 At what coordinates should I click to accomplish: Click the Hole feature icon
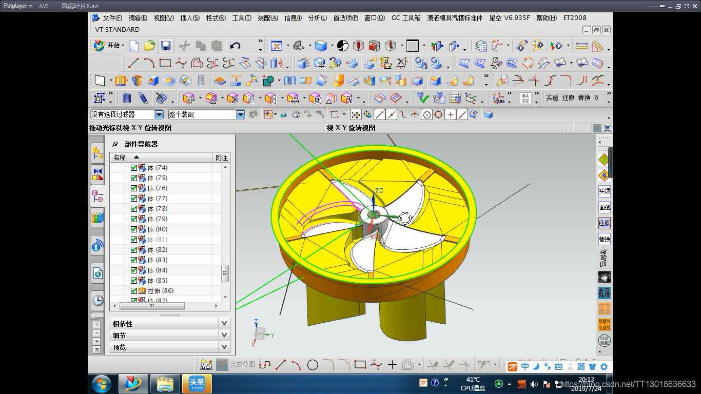pos(153,81)
